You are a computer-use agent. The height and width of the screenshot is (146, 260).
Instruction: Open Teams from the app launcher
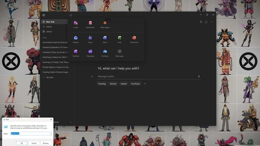90,39
